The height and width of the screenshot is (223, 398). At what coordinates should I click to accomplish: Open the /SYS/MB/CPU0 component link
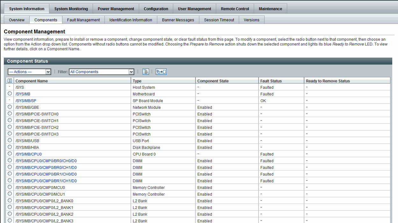click(29, 154)
